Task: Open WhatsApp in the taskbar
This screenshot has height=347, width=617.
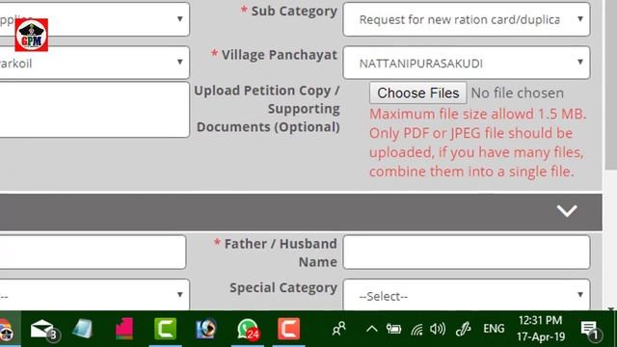Action: click(x=248, y=329)
